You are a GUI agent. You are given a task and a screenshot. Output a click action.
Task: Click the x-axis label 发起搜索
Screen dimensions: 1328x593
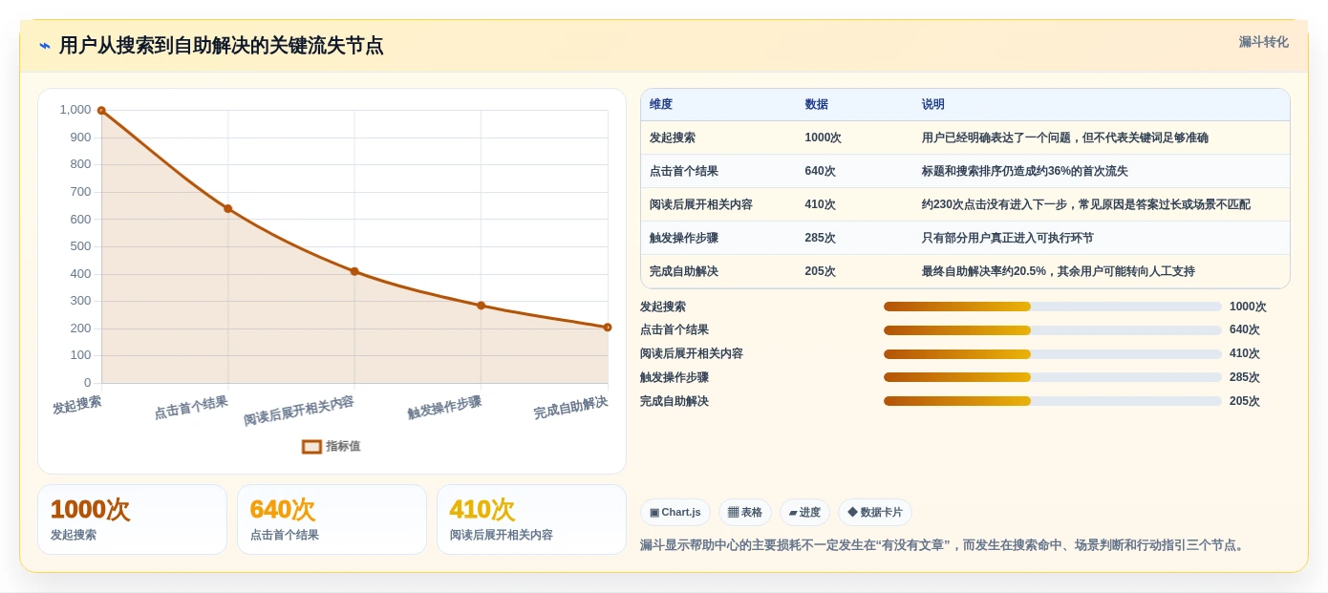[77, 405]
